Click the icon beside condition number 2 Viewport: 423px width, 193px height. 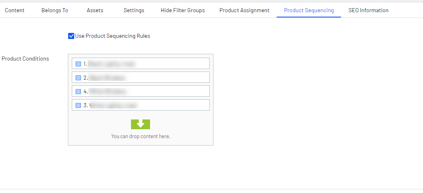[x=79, y=78]
